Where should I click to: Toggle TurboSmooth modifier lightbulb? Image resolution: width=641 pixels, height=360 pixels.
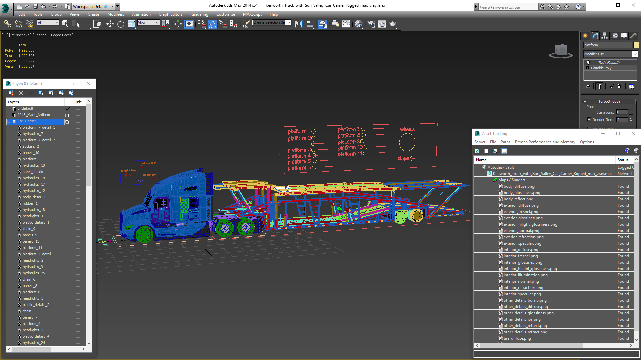588,62
